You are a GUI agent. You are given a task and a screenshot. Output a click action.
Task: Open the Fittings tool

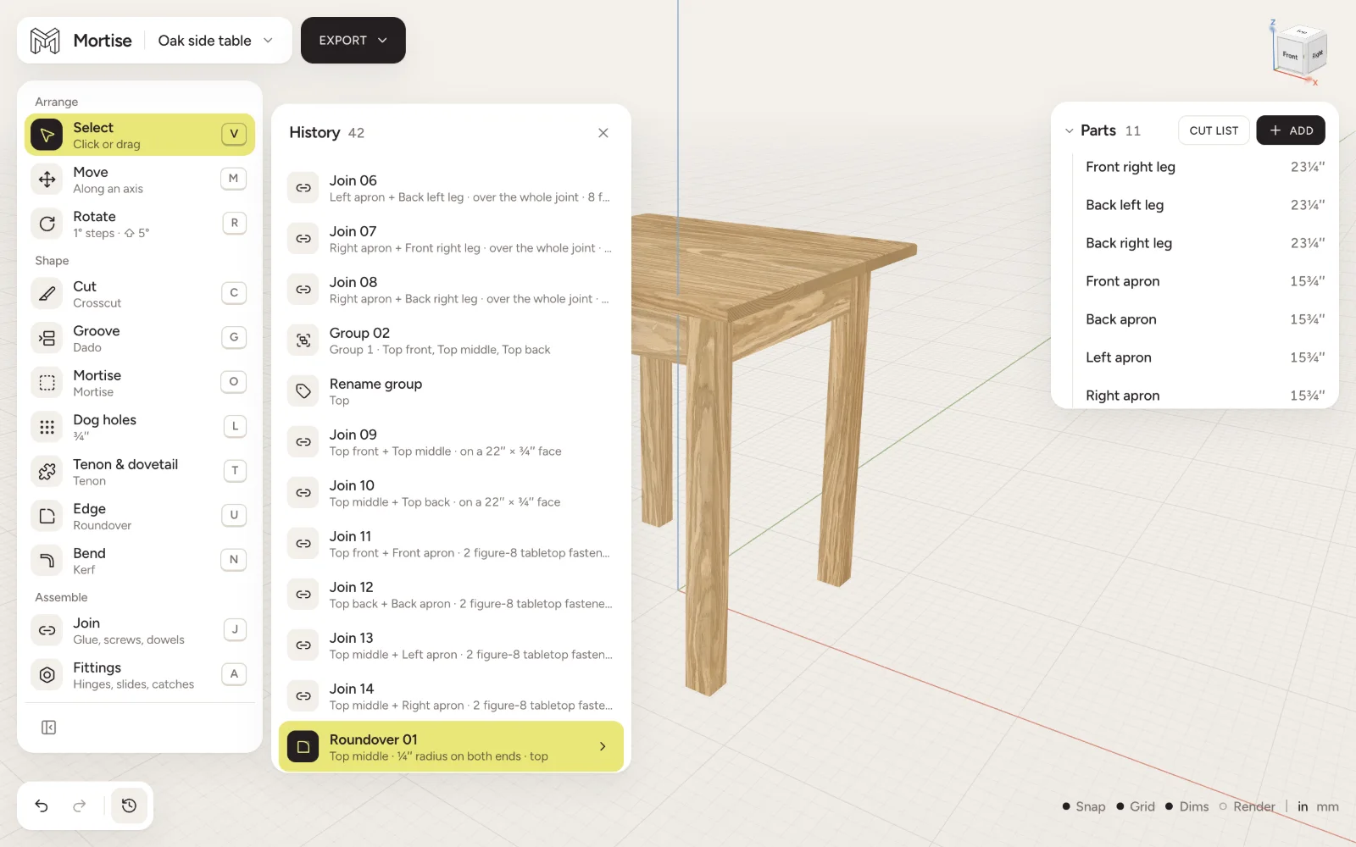(x=140, y=675)
